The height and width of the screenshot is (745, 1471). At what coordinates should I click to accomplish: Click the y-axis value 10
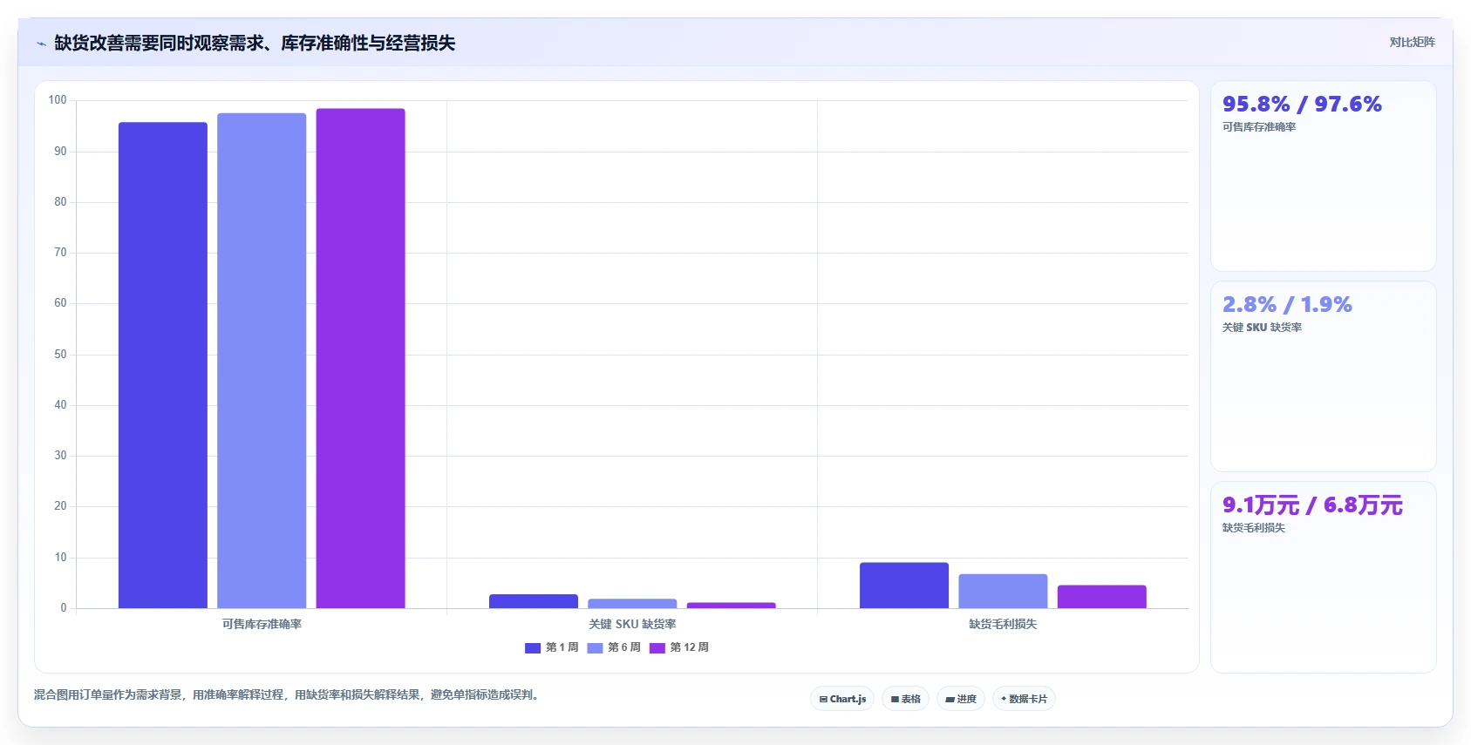click(60, 558)
